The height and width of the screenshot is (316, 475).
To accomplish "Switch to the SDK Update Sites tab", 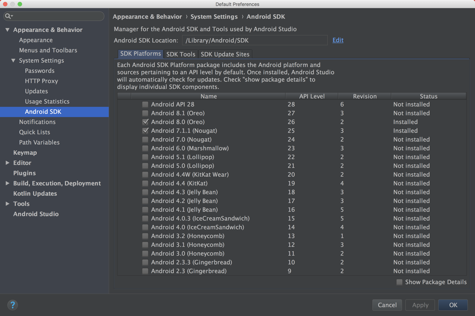I will click(225, 54).
